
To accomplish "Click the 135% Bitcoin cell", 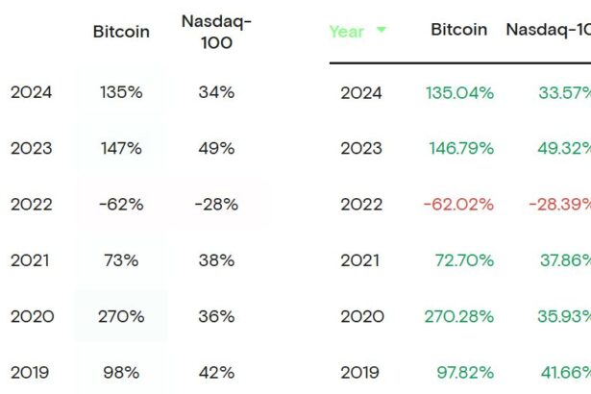I will point(121,93).
